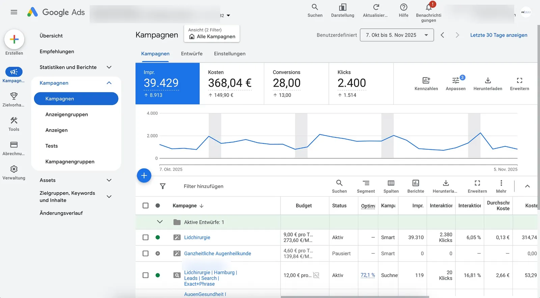Click the Erstellen plus button
The height and width of the screenshot is (298, 540).
[14, 39]
